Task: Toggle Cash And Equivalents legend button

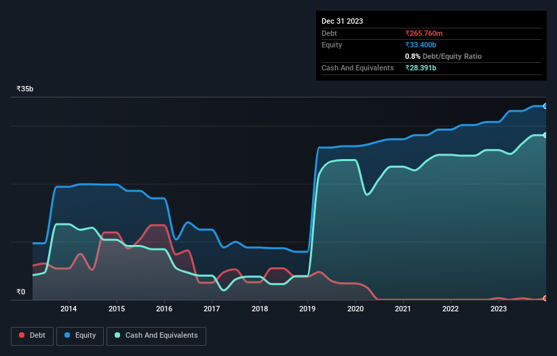Action: pos(156,336)
